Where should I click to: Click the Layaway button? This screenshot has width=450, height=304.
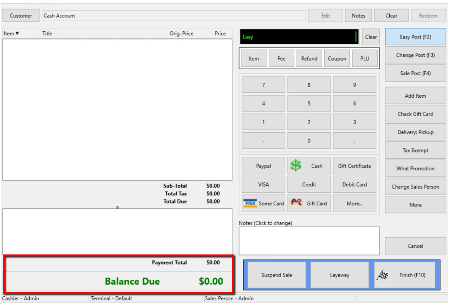tap(339, 275)
